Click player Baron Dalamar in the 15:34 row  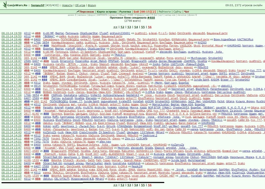(188, 123)
